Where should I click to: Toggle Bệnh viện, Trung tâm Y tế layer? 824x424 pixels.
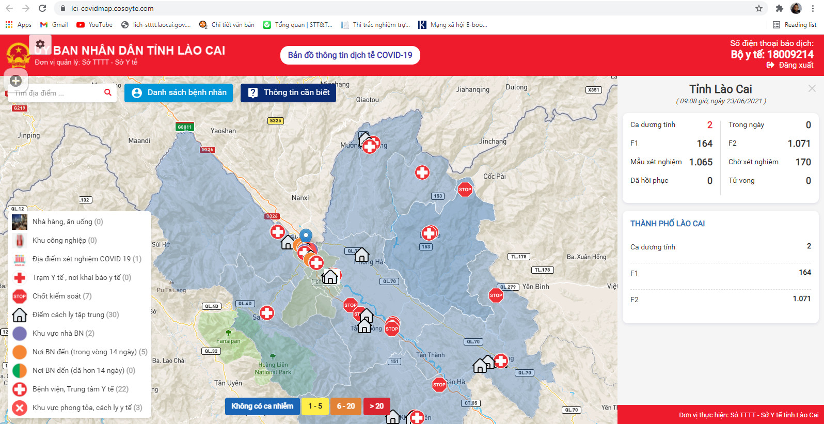pyautogui.click(x=80, y=389)
